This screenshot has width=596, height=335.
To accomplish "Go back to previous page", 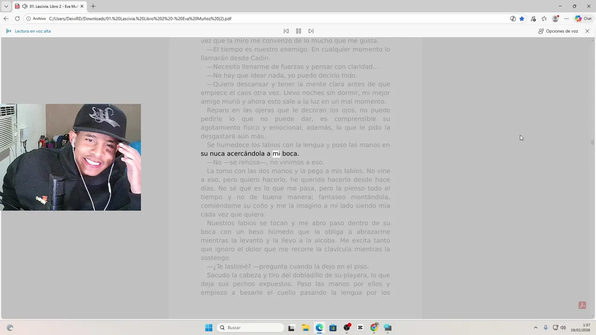I will click(6, 19).
